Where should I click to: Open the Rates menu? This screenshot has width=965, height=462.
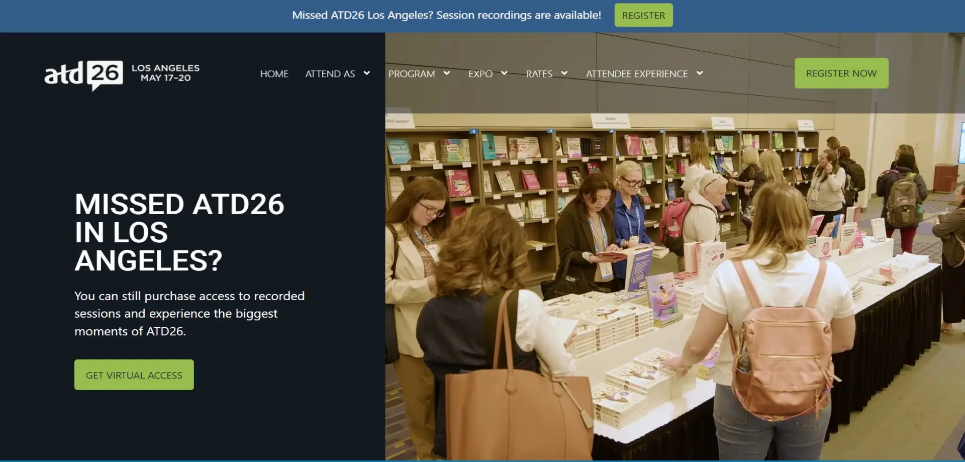[539, 74]
